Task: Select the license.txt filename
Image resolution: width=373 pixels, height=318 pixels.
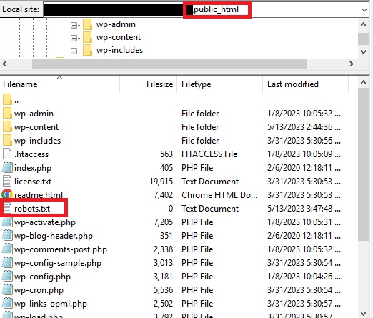Action: tap(33, 182)
